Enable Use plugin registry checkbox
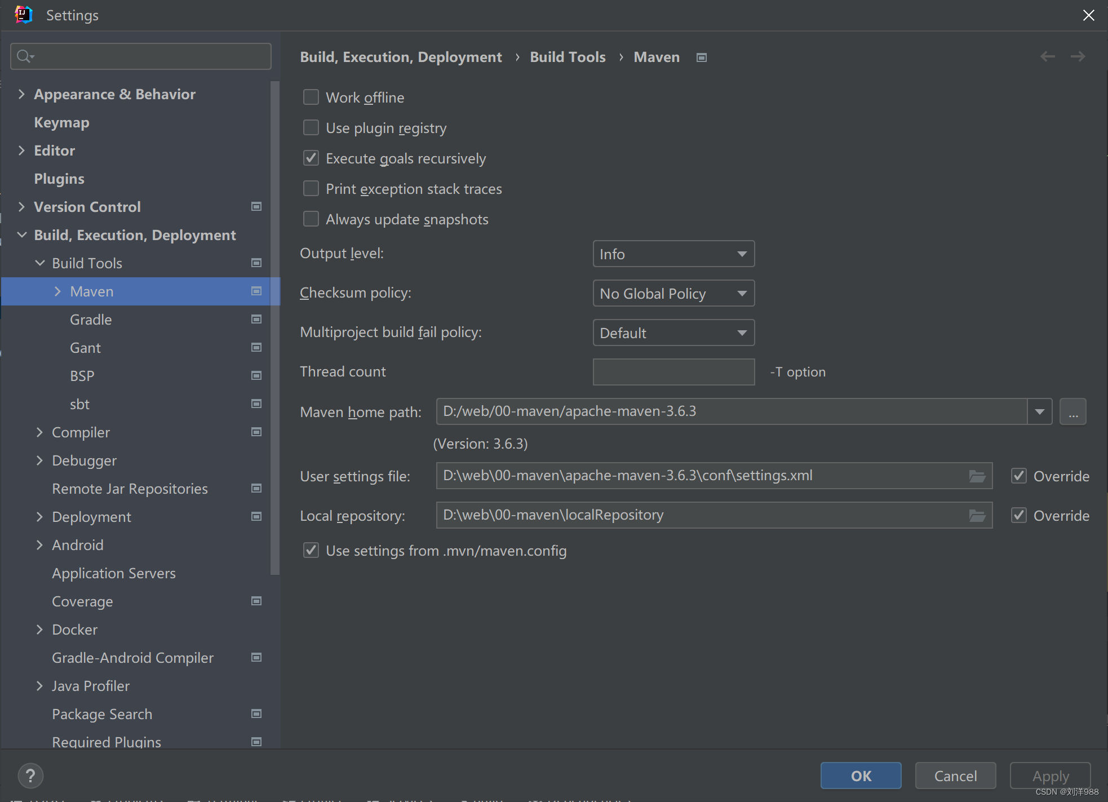 tap(311, 128)
